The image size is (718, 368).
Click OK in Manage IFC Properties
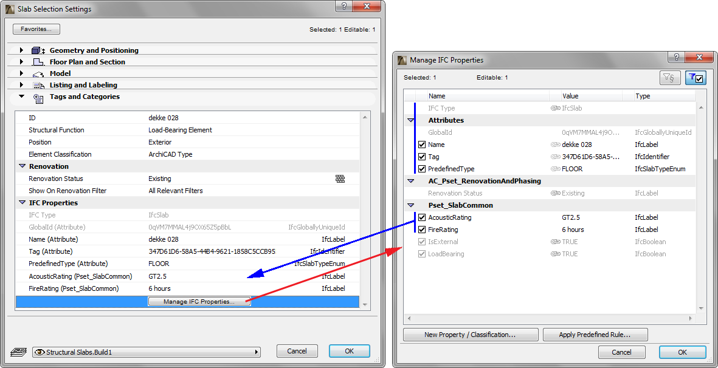[x=682, y=352]
